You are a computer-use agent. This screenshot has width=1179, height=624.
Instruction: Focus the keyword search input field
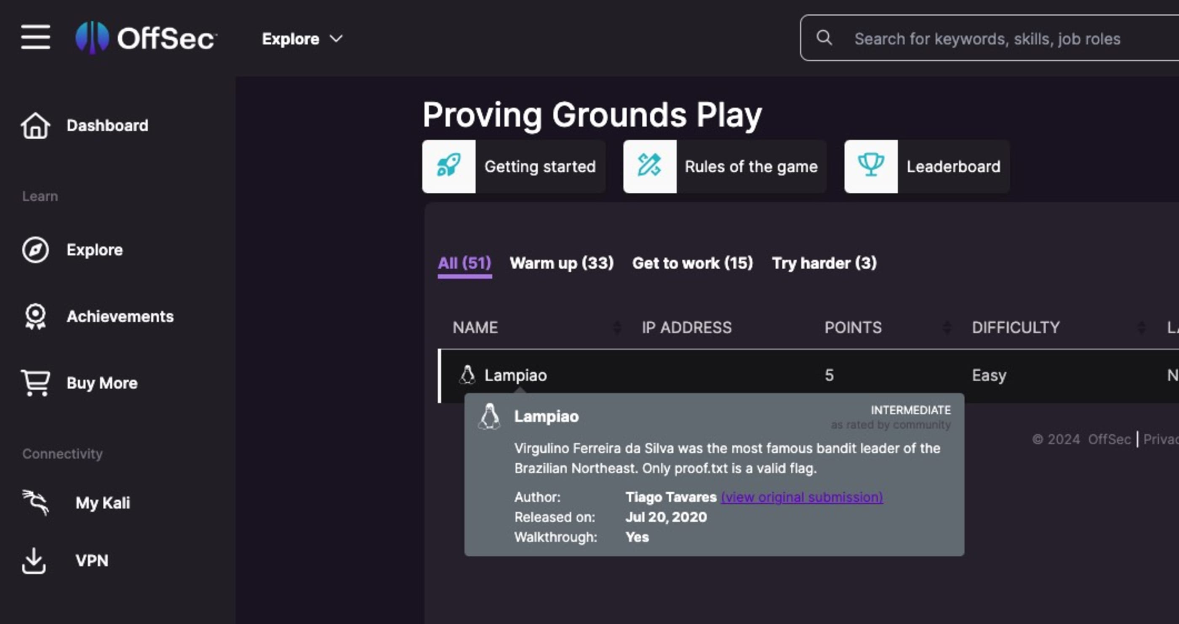tap(987, 39)
